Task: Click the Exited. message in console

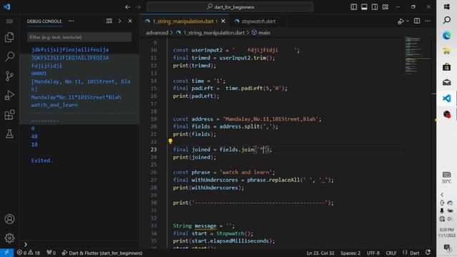Action: (42, 160)
